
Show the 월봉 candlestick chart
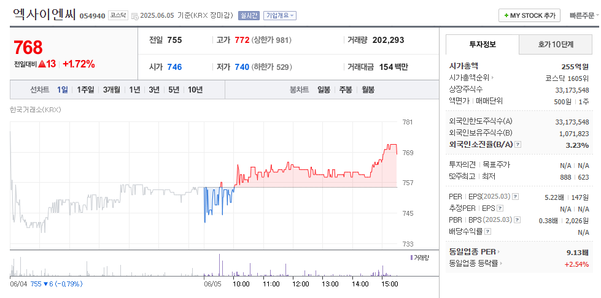point(368,90)
